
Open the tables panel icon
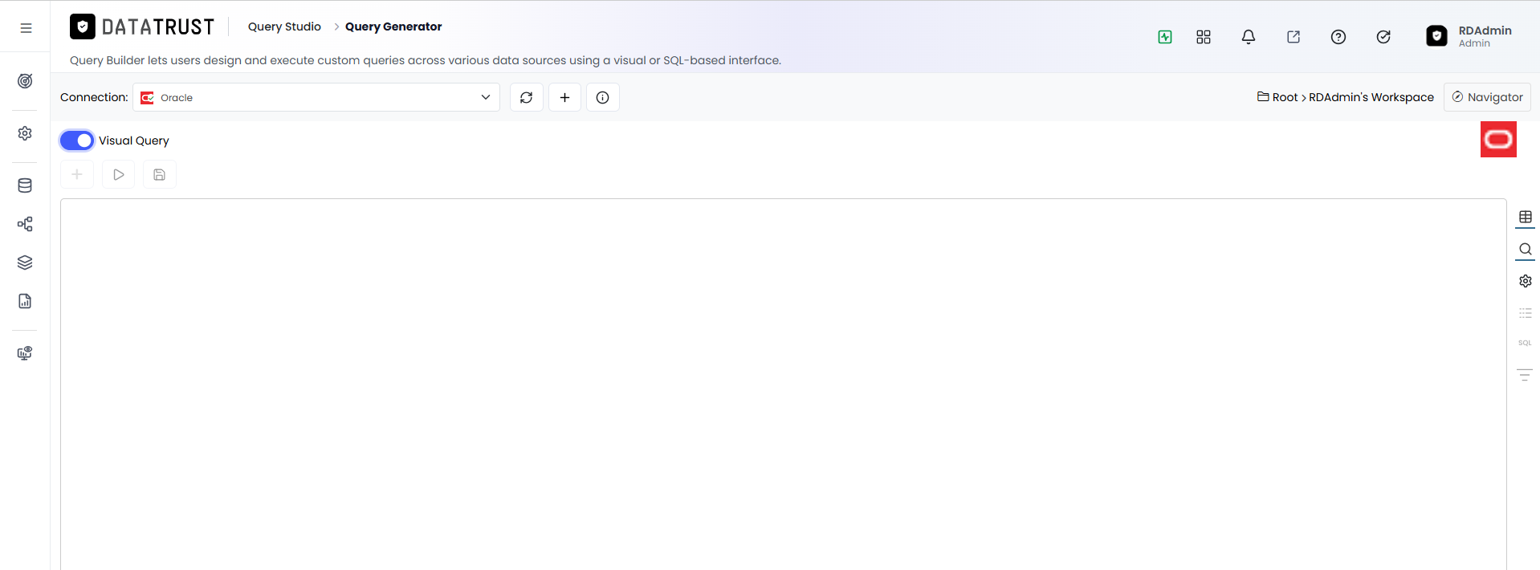coord(1526,218)
